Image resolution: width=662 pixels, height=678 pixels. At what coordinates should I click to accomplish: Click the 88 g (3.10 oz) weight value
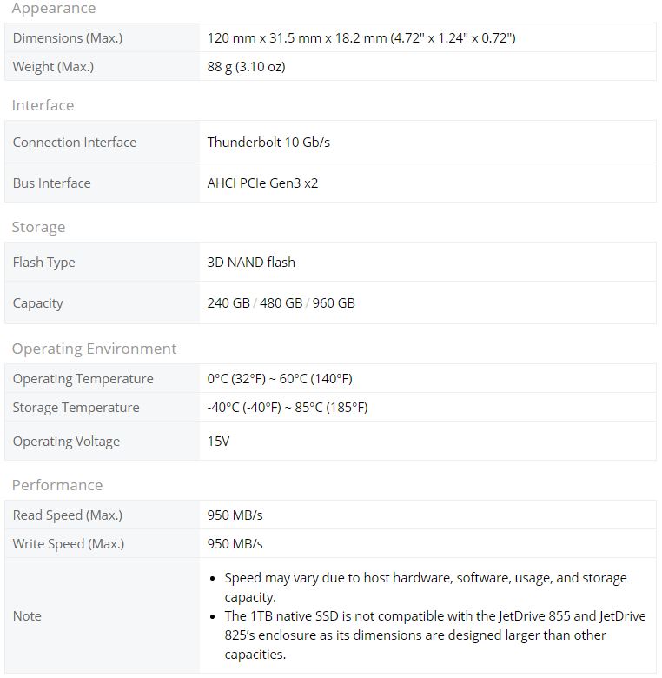(x=247, y=67)
